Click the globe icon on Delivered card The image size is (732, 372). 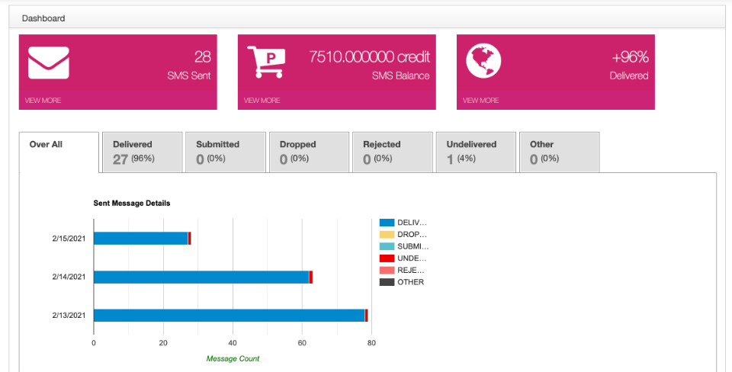[x=483, y=62]
